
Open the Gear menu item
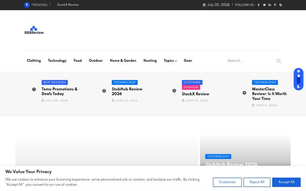point(188,61)
